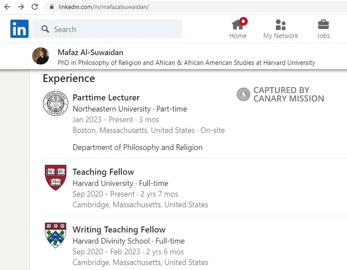The image size is (347, 270).
Task: Click the Experience section heading
Action: tap(69, 78)
